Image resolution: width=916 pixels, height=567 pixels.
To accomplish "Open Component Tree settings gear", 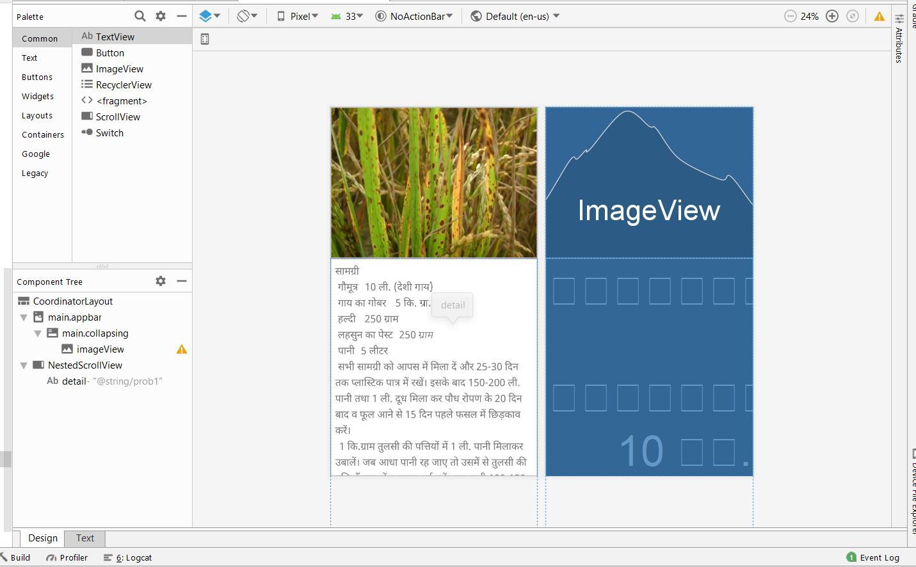I will [x=161, y=281].
